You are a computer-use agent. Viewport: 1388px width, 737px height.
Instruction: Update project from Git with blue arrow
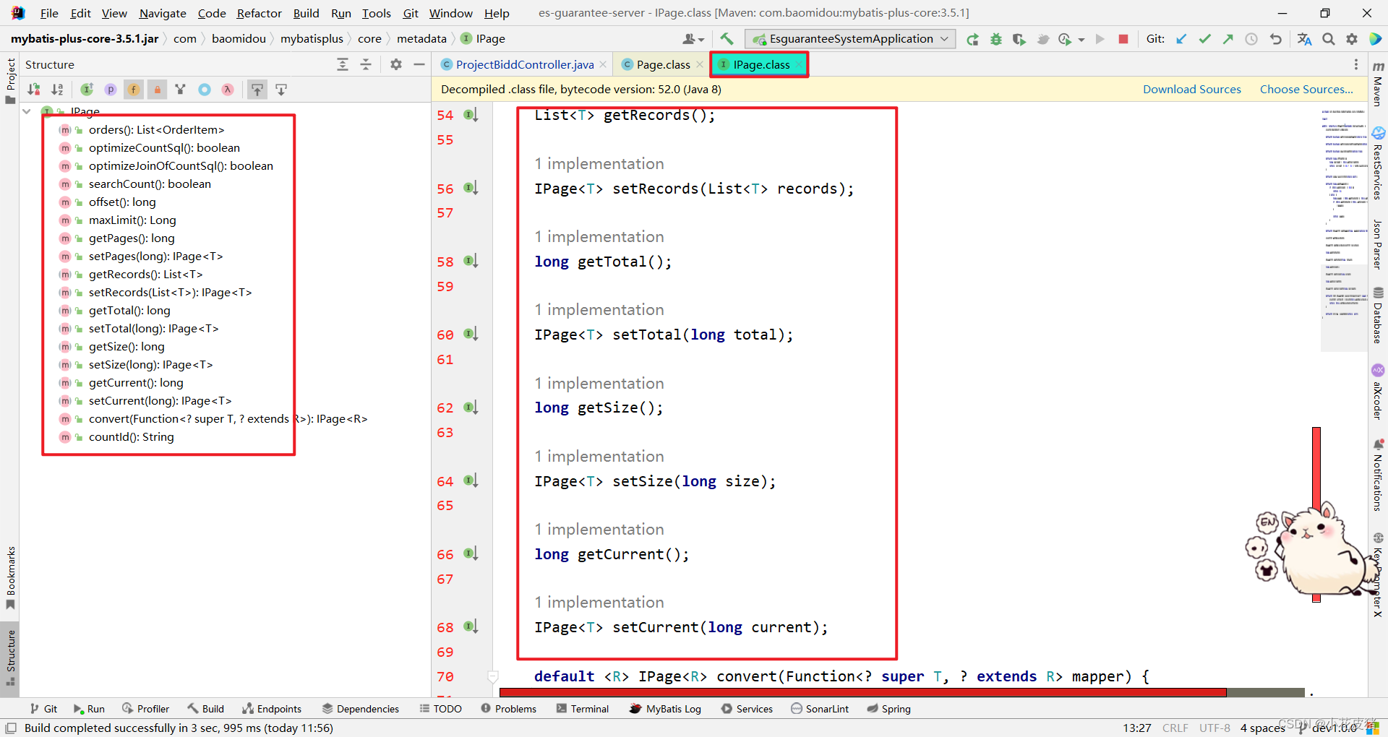[1181, 39]
